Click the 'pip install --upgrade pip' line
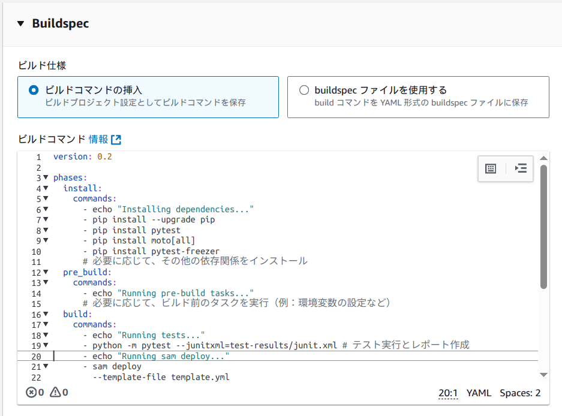 coord(149,219)
